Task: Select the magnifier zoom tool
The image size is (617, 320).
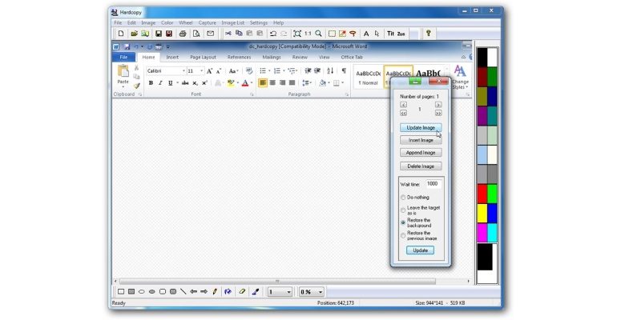Action: tap(318, 34)
